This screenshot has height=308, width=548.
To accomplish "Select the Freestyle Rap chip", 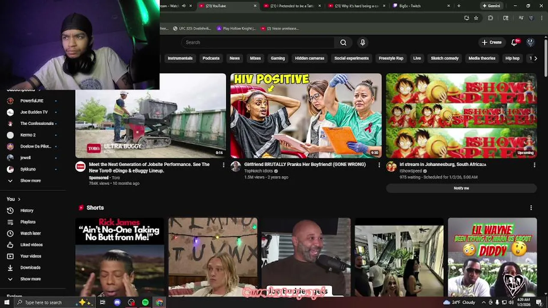I will pyautogui.click(x=391, y=58).
